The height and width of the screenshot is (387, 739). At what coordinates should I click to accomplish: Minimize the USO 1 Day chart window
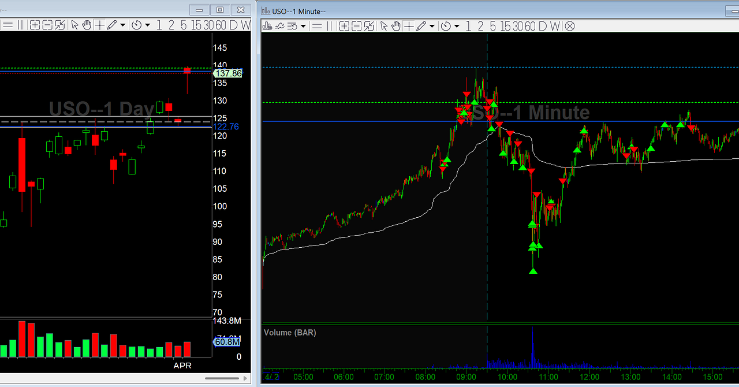200,10
